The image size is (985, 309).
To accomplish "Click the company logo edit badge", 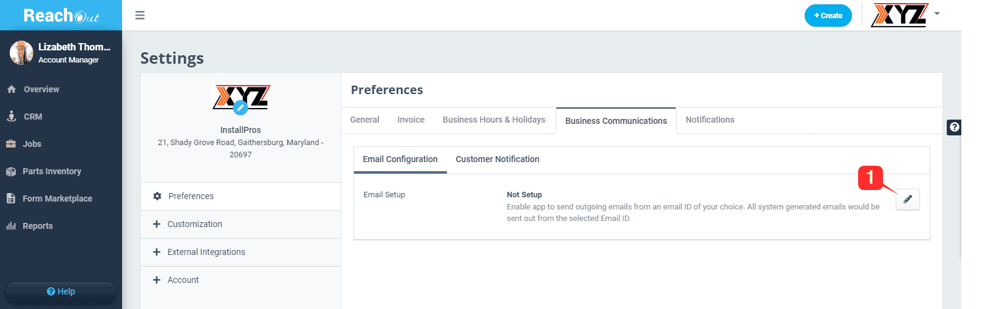I will click(x=240, y=108).
